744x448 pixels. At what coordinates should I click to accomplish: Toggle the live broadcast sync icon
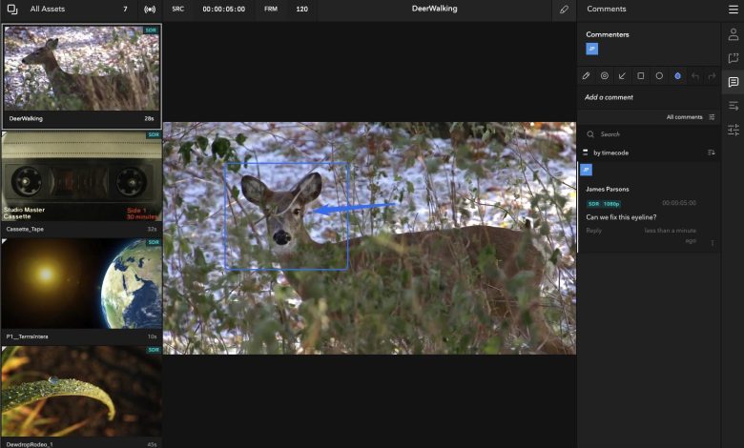pyautogui.click(x=150, y=9)
